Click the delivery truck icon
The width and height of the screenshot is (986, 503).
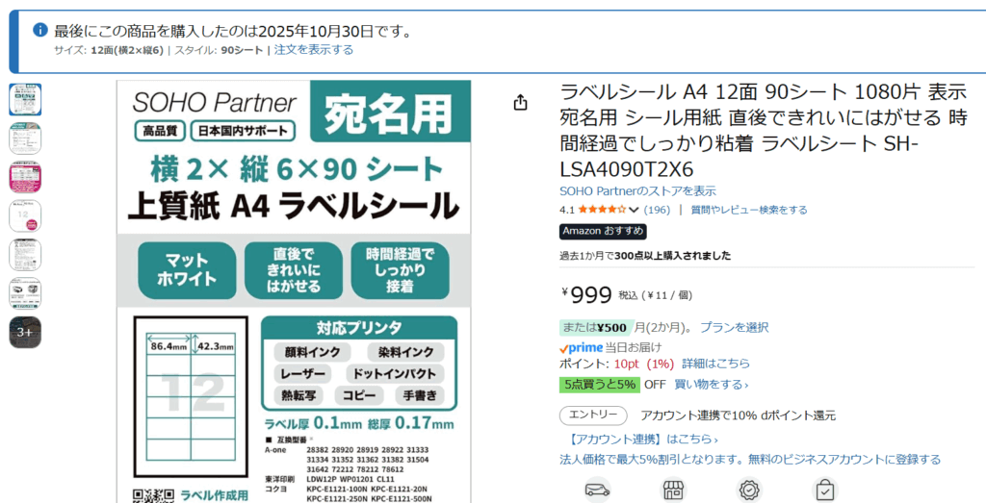coord(596,490)
